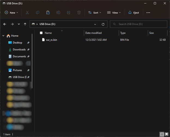Click the USB drive title bar icon
Screen dimensions: 170x137
click(x=4, y=3)
